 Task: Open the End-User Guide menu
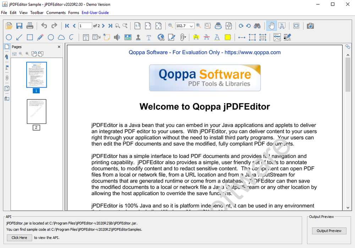pyautogui.click(x=94, y=12)
